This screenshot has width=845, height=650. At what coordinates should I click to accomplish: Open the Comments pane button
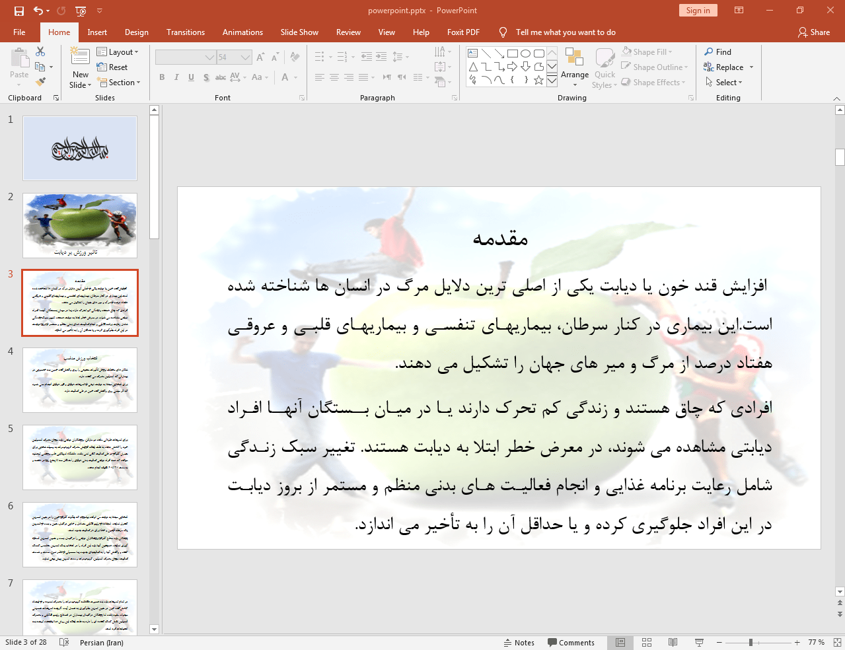(571, 643)
